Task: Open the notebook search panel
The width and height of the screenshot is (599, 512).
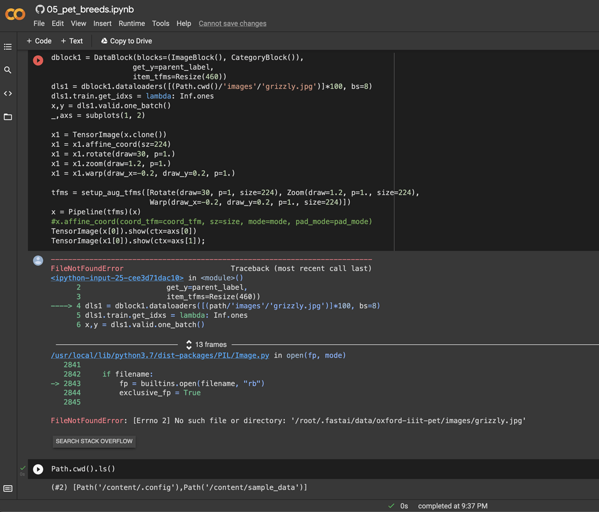Action: [x=8, y=70]
